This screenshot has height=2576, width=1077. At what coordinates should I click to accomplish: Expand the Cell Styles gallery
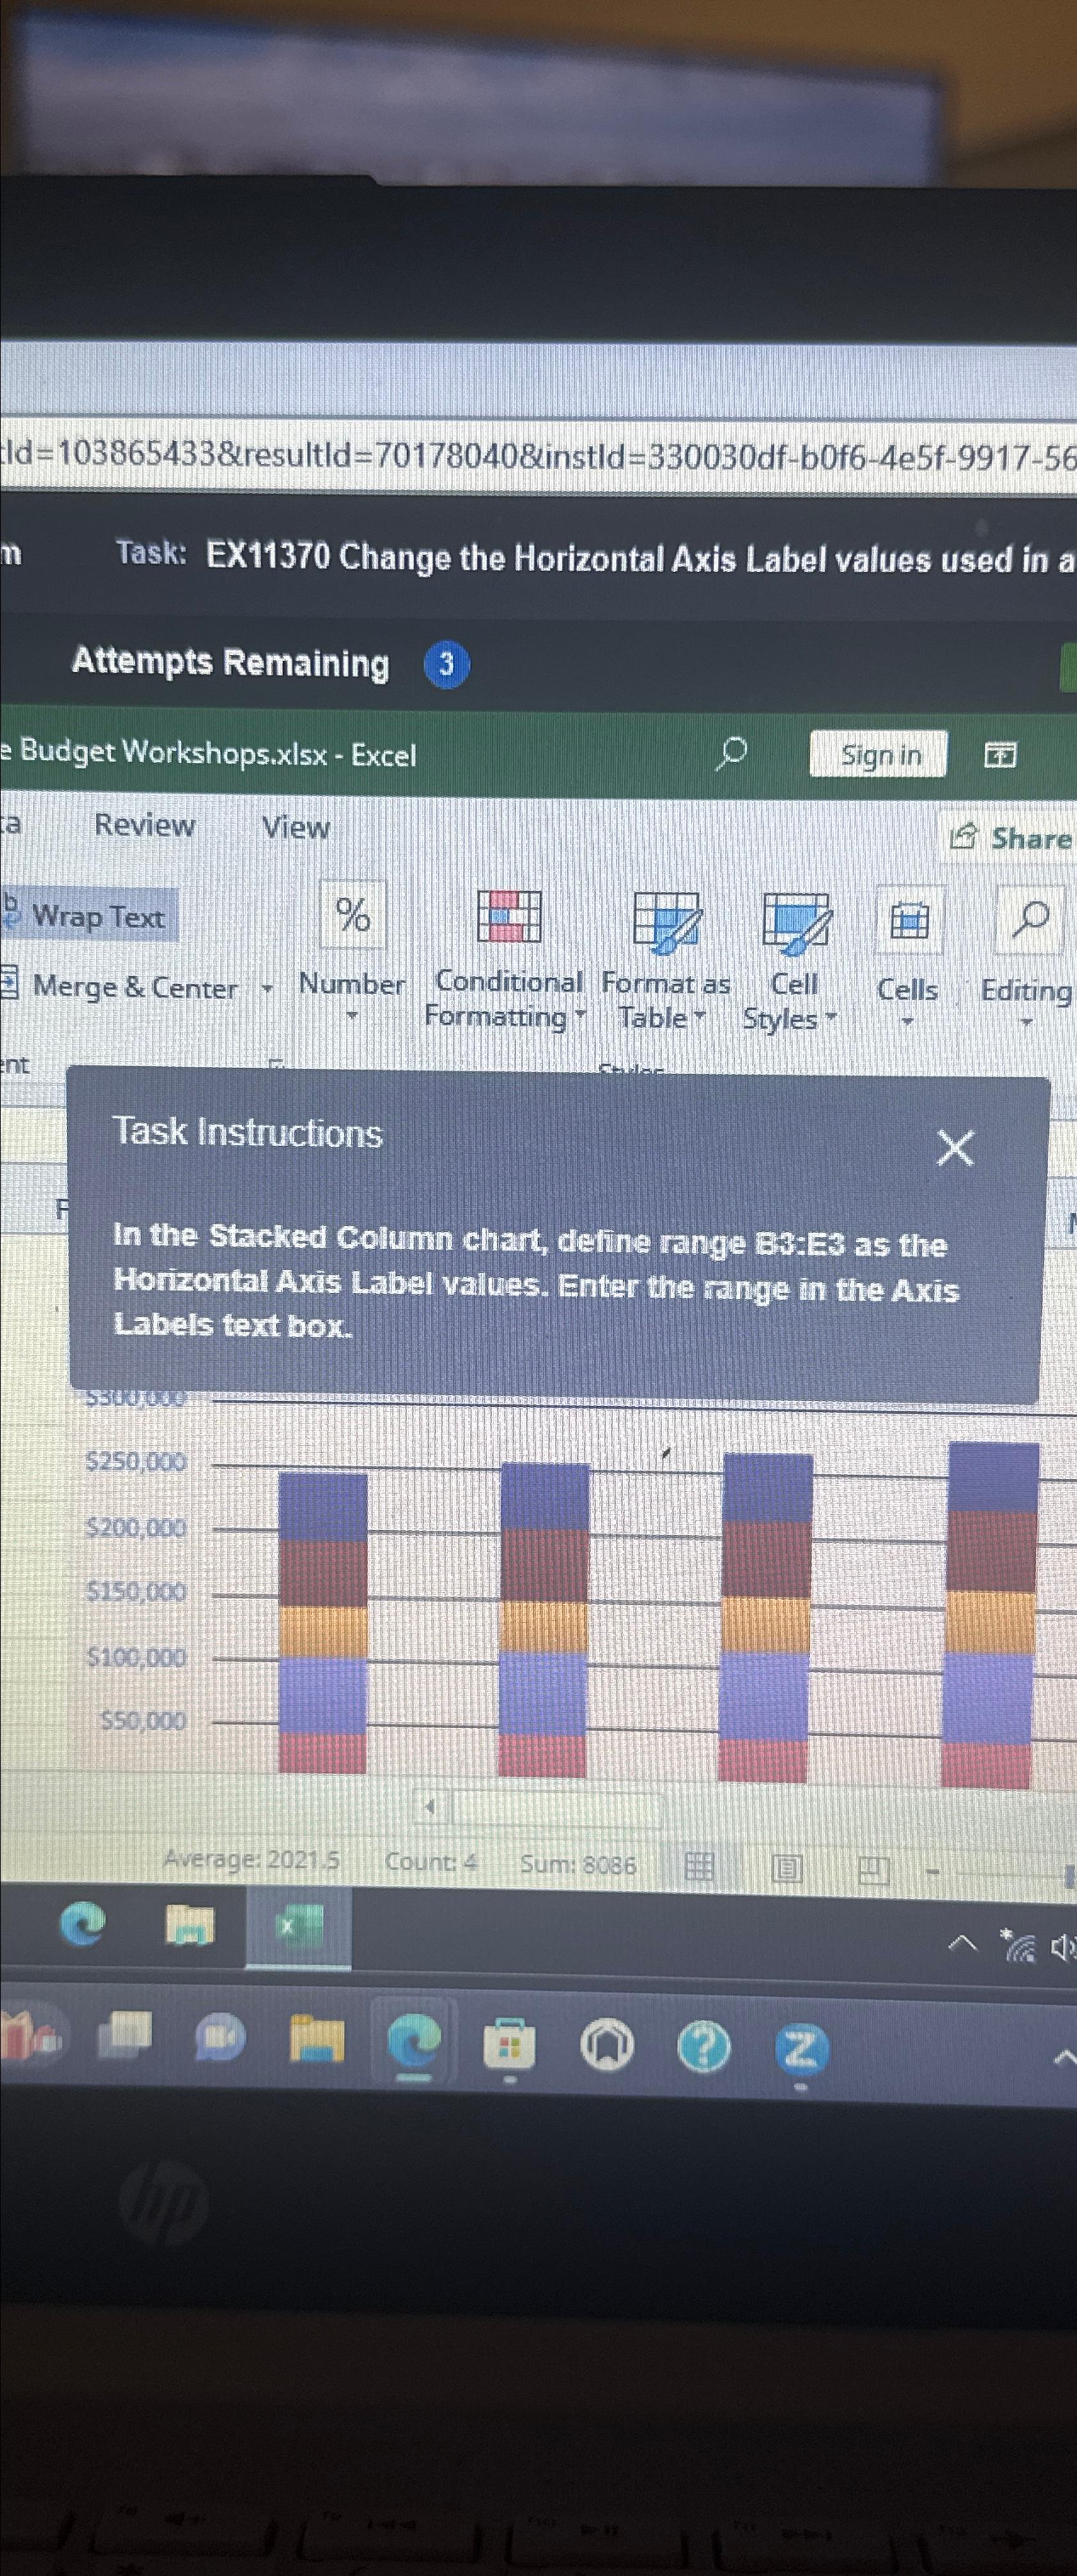coord(794,963)
